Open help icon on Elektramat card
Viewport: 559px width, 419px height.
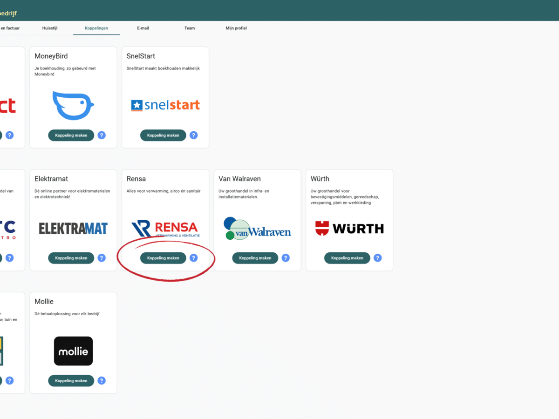click(x=102, y=258)
